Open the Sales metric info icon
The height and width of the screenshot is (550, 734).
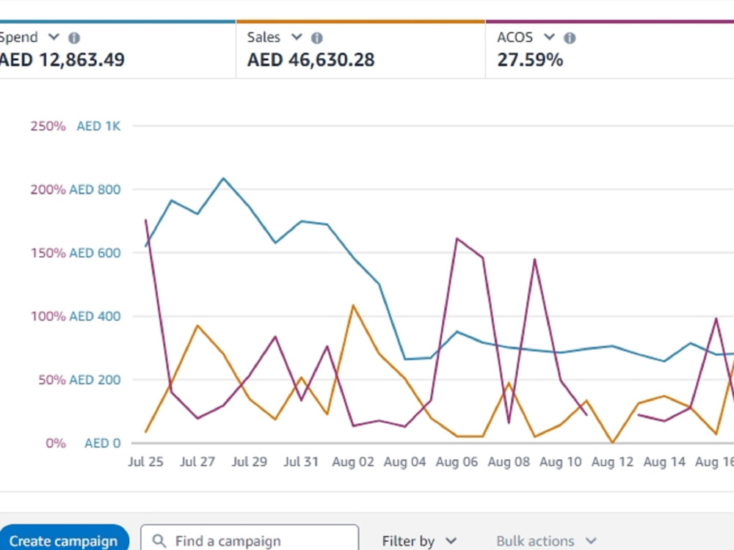point(317,38)
